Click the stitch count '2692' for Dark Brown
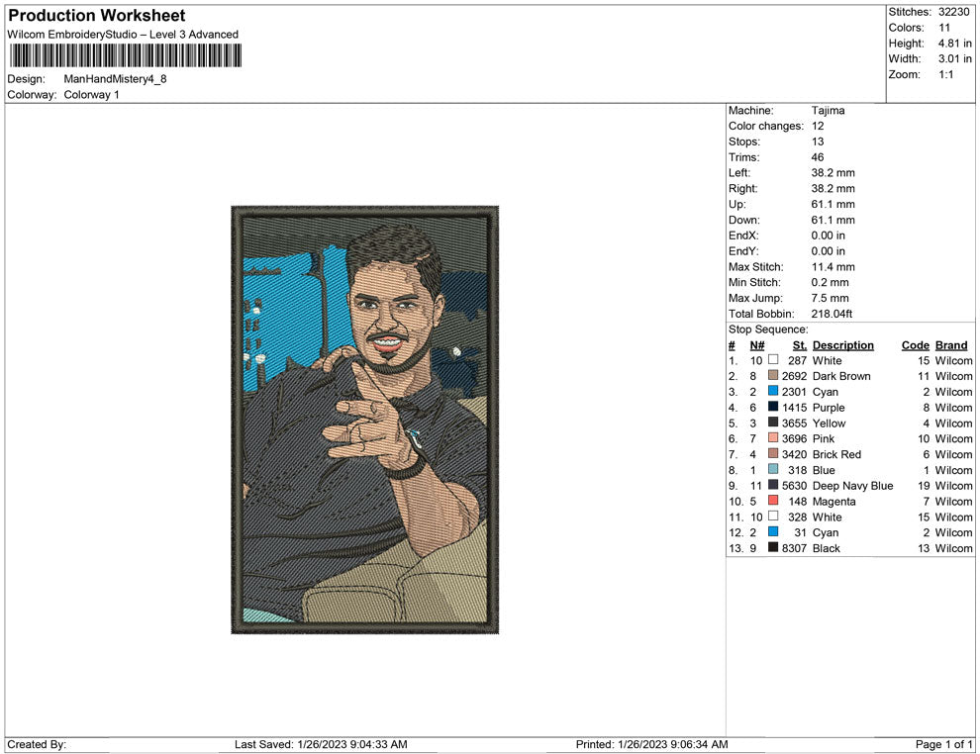 (794, 376)
